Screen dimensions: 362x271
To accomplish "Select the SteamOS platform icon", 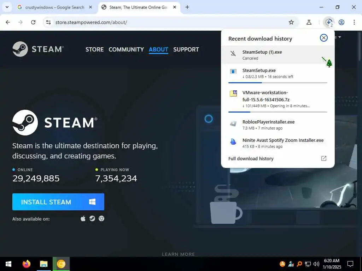I will 92,218.
